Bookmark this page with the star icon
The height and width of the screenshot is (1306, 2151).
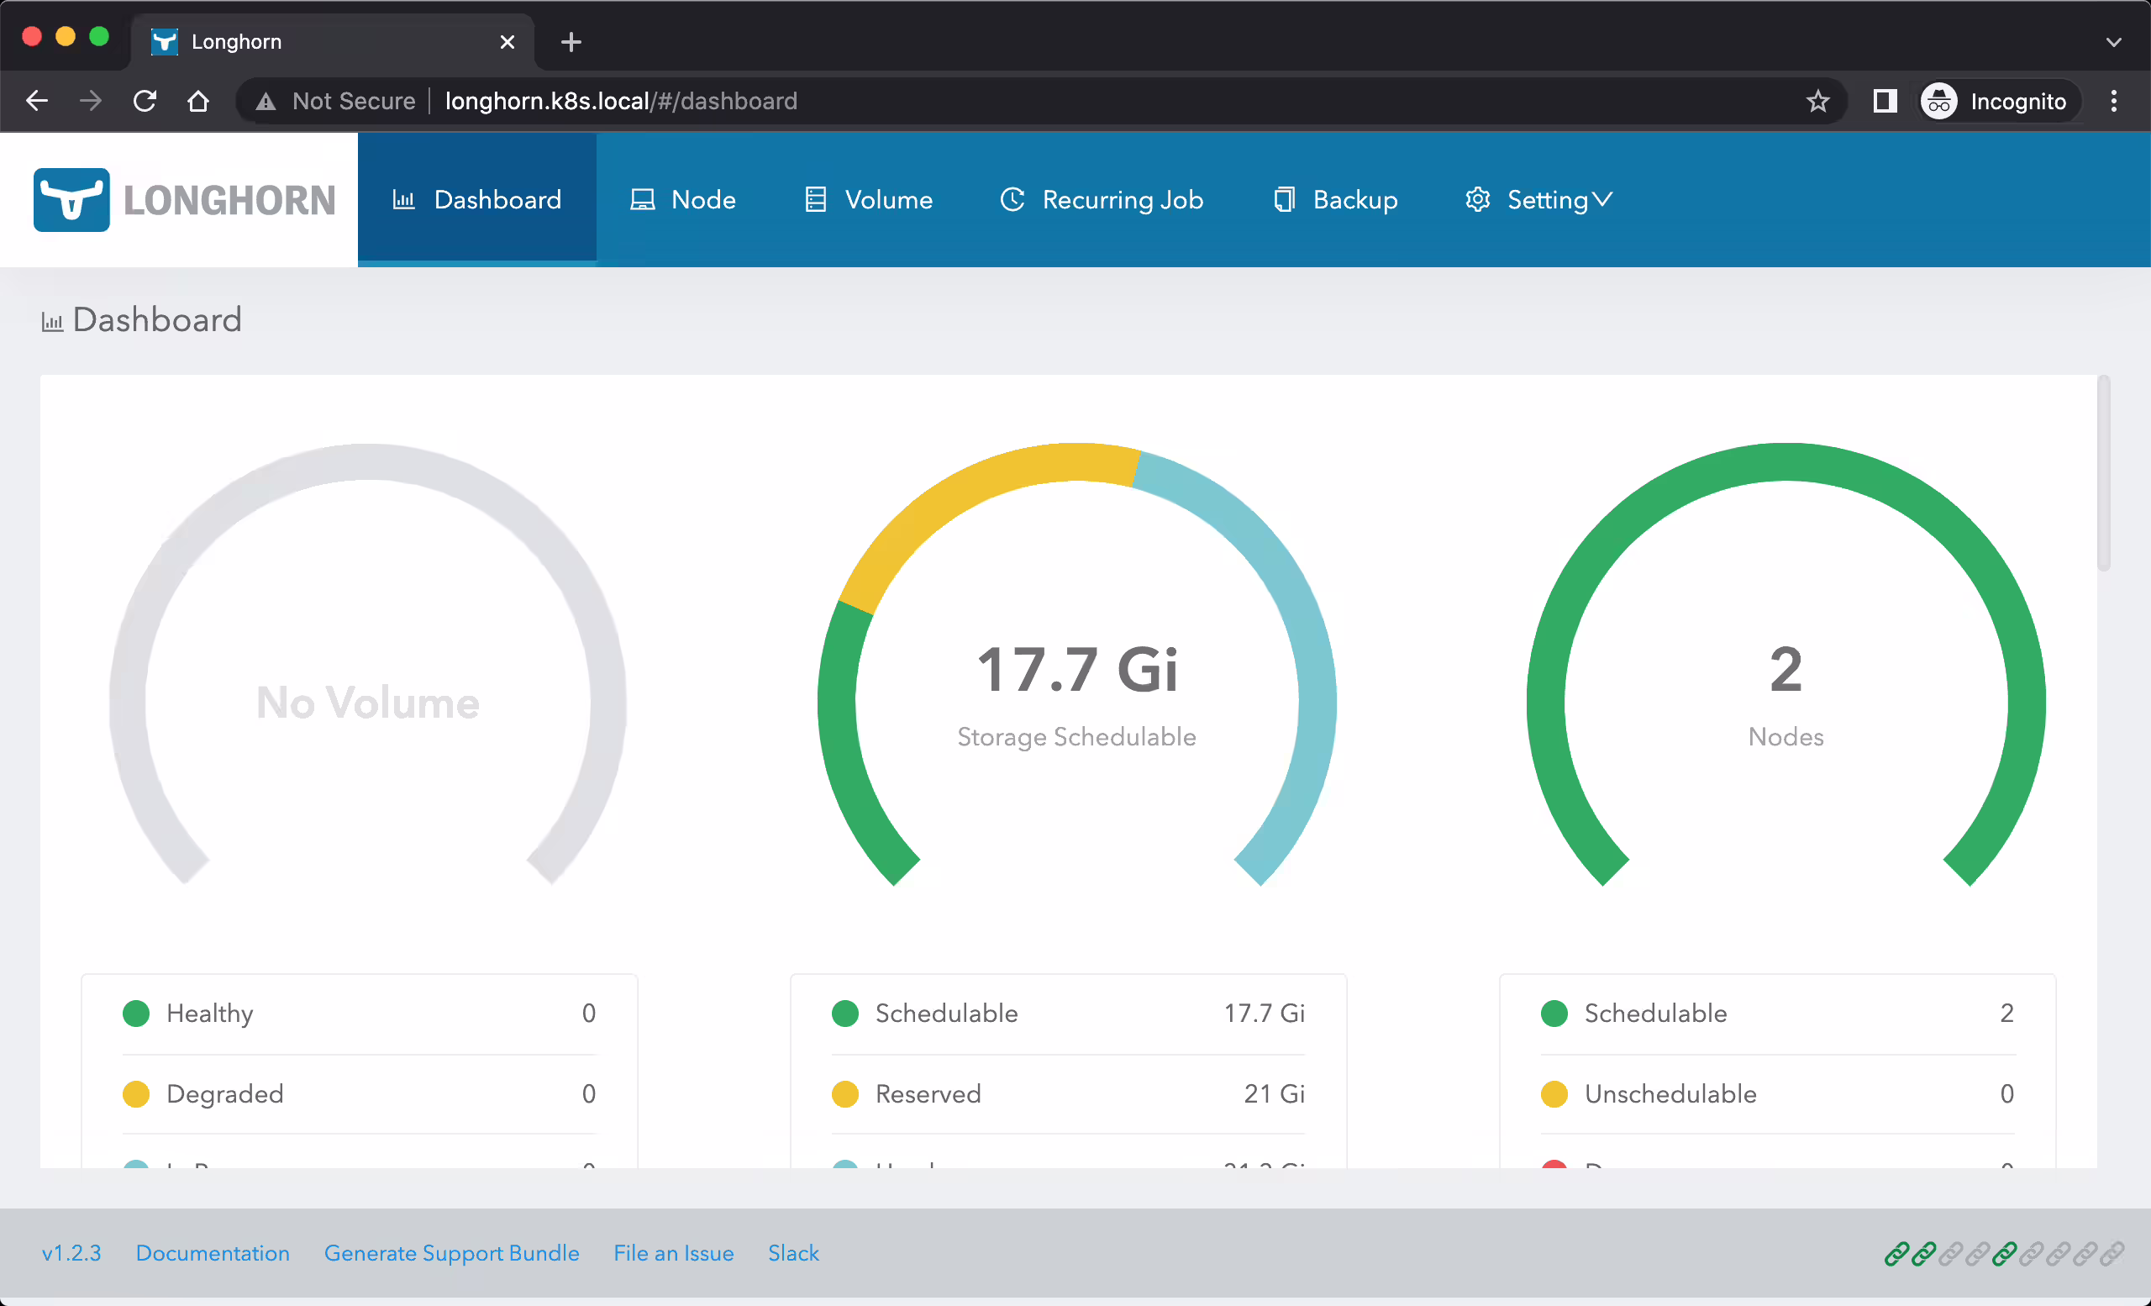coord(1817,101)
